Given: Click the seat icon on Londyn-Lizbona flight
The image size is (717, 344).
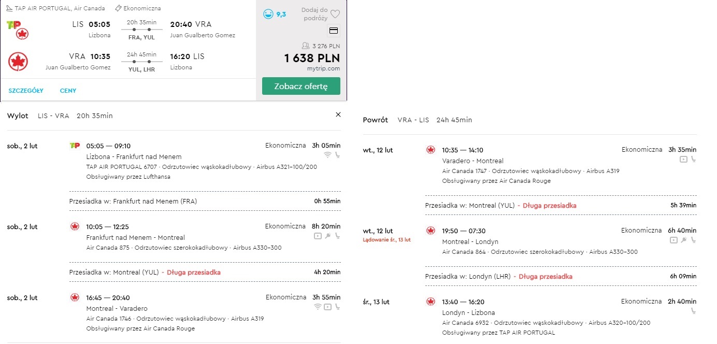Looking at the screenshot, I should (693, 311).
